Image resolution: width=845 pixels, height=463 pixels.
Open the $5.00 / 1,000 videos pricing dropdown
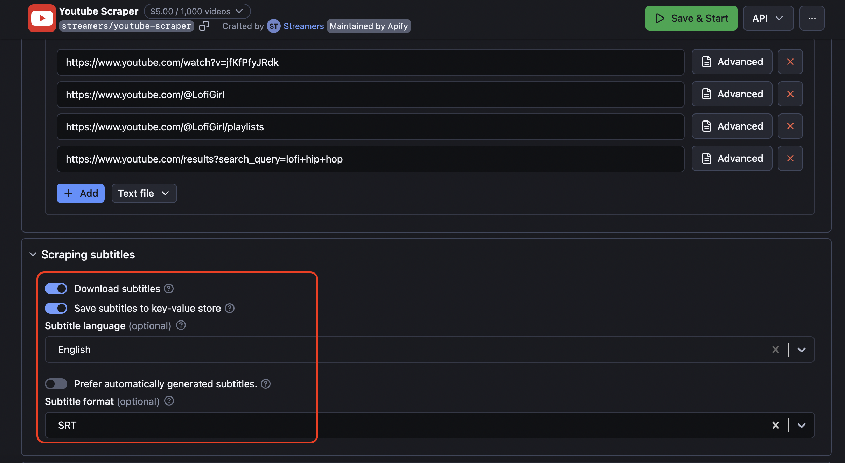coord(197,11)
